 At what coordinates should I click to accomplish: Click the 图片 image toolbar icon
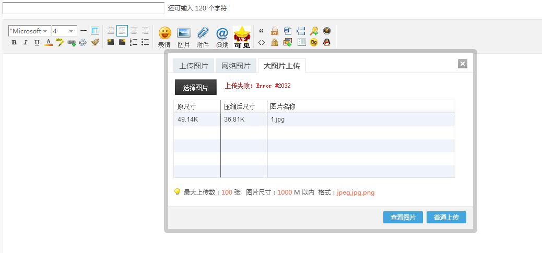(x=184, y=37)
